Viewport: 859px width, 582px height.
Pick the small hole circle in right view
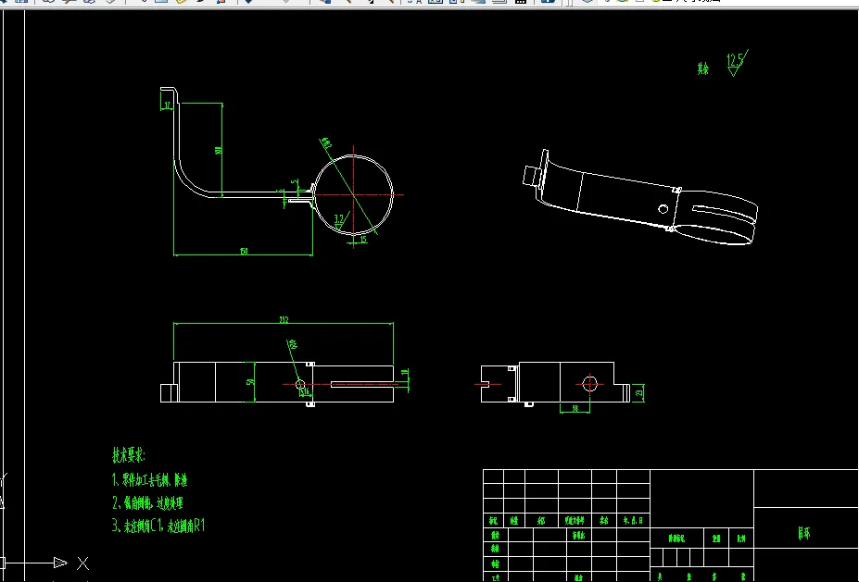point(589,383)
